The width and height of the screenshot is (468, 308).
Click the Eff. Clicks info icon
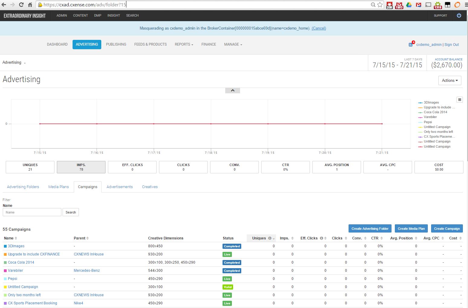click(x=321, y=238)
